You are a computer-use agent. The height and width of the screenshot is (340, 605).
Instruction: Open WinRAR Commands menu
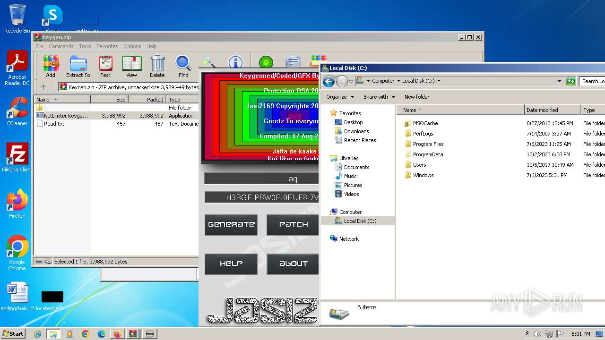pos(61,46)
